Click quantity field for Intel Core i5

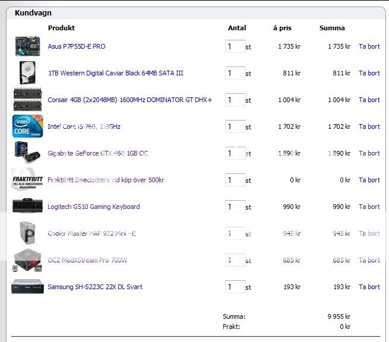click(x=235, y=126)
